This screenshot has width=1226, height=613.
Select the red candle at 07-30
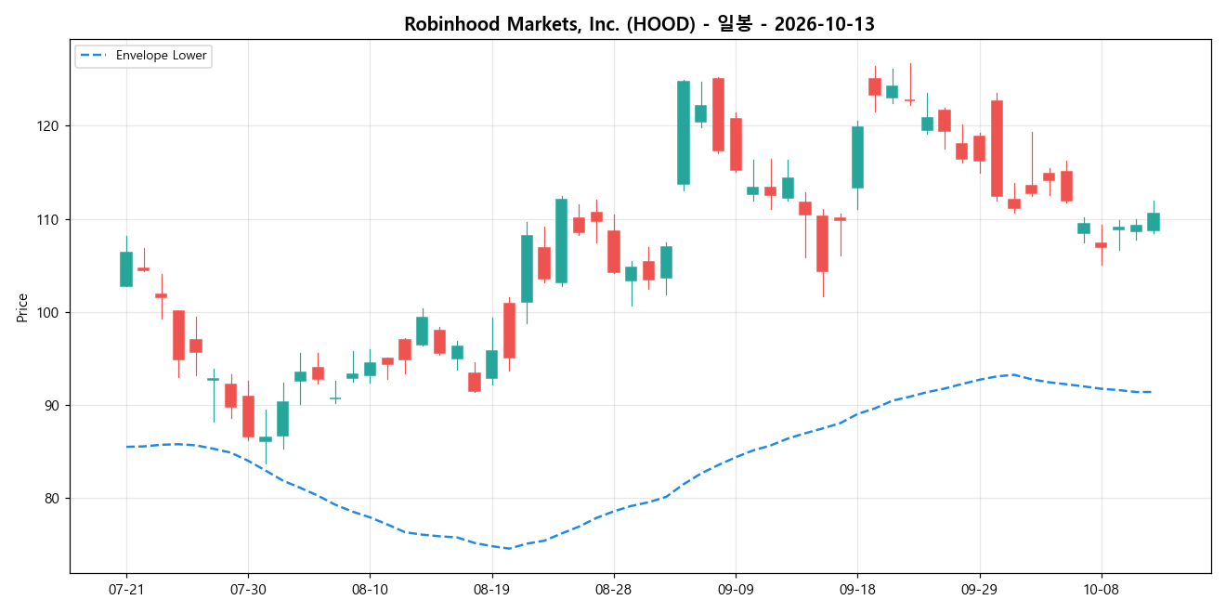248,416
